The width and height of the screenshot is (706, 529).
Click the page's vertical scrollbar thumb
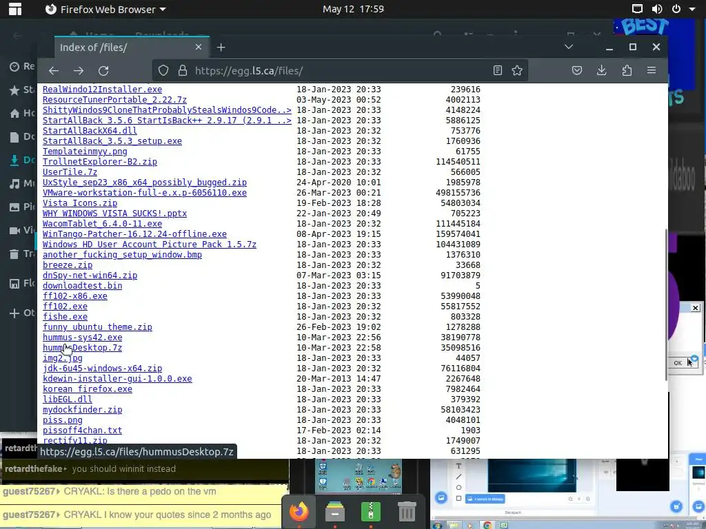665,305
